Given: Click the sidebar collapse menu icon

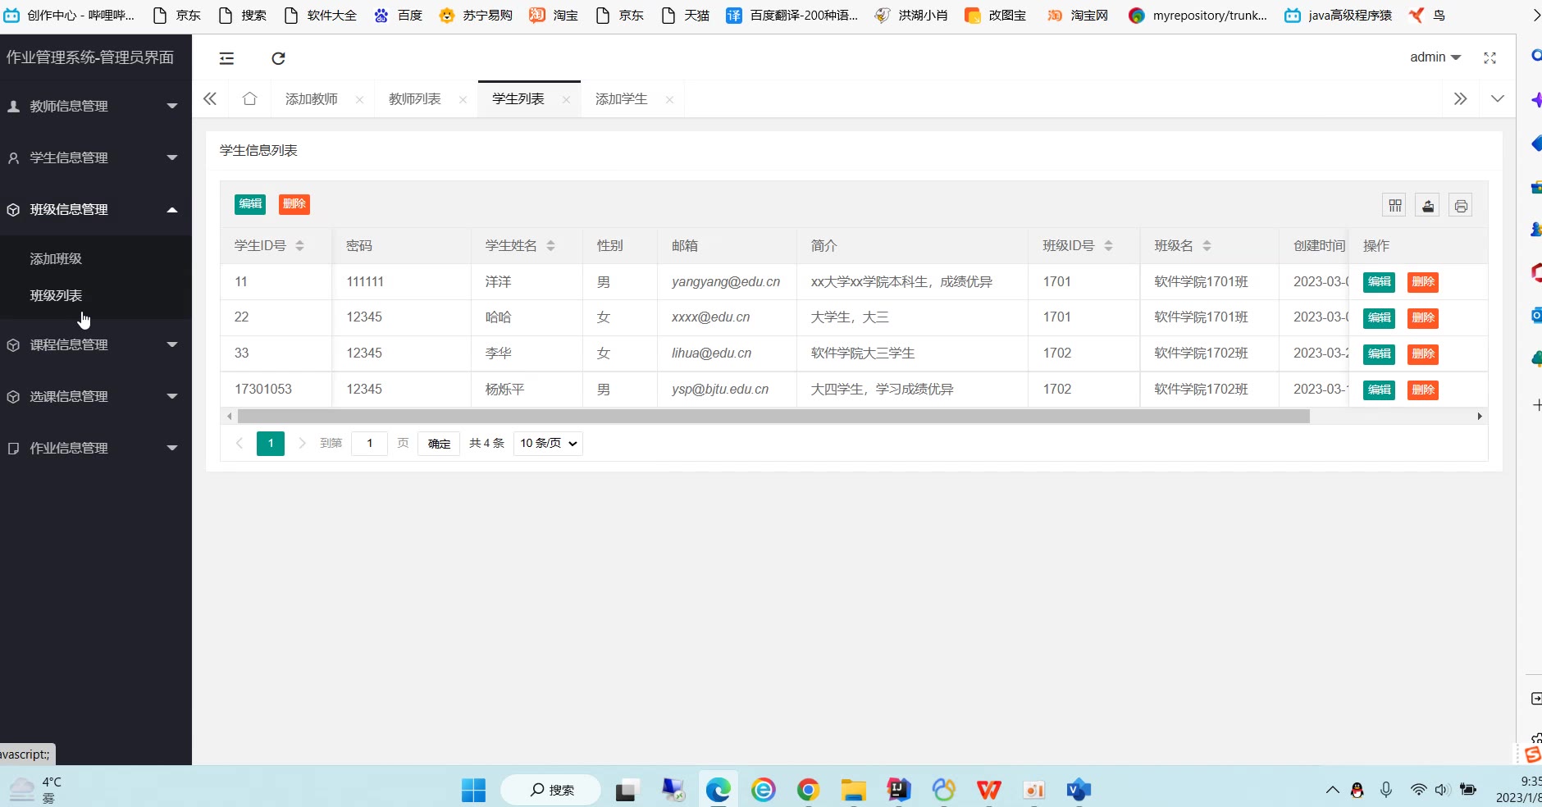Looking at the screenshot, I should point(226,58).
